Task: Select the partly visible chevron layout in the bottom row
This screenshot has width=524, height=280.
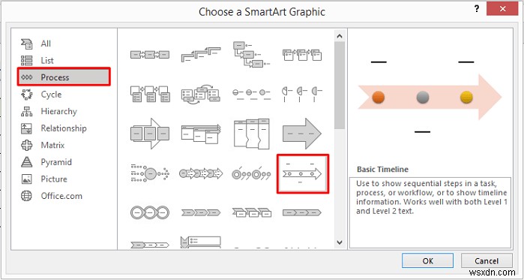Action: click(150, 245)
